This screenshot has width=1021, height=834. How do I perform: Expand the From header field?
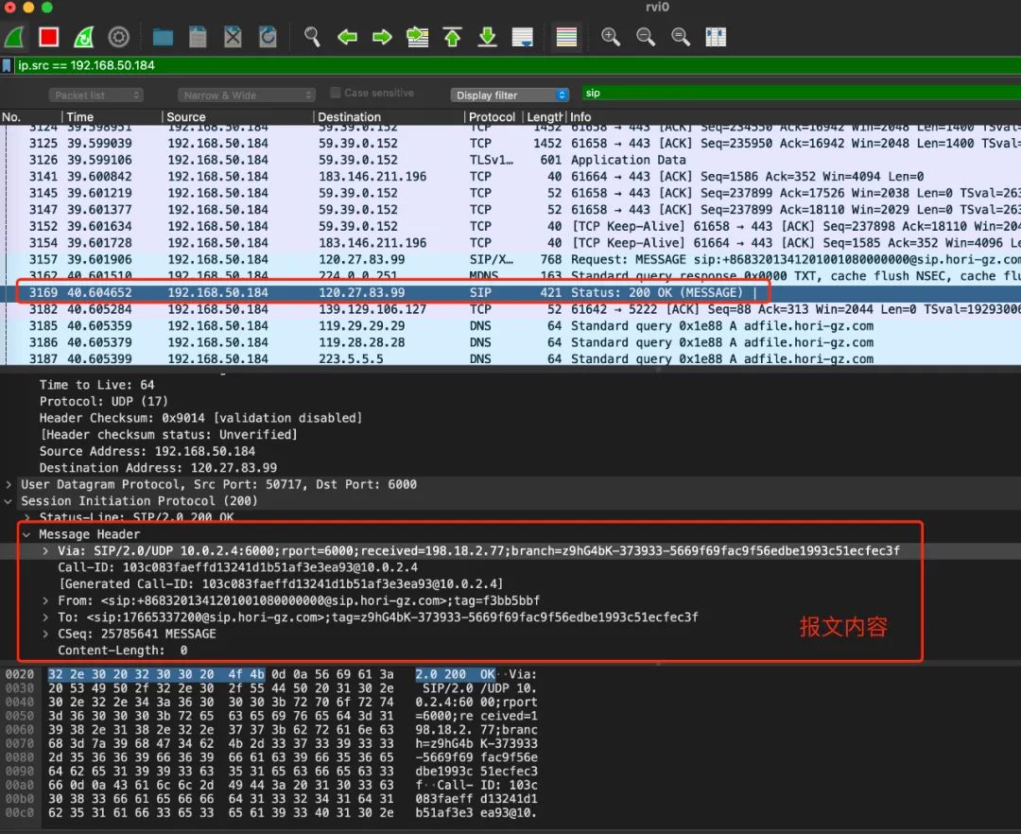click(45, 601)
